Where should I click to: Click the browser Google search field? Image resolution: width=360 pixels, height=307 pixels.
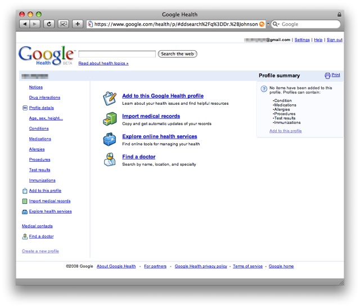(x=305, y=24)
